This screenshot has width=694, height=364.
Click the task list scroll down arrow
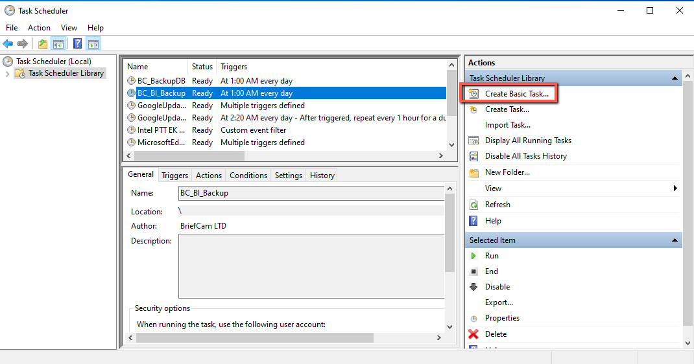click(x=451, y=145)
